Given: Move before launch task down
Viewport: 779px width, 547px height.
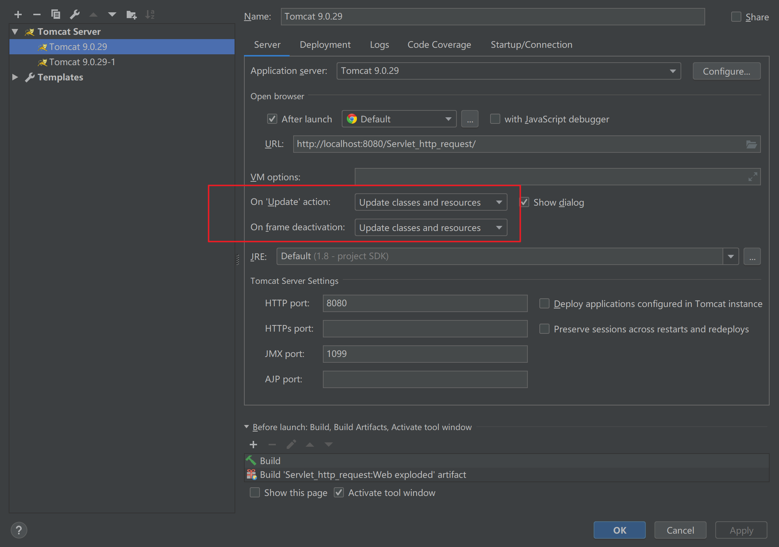Looking at the screenshot, I should [x=329, y=445].
